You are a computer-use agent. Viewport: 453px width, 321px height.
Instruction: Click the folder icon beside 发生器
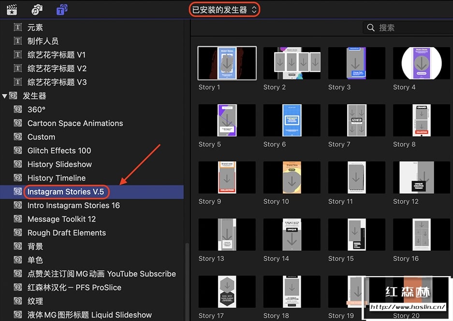(13, 96)
